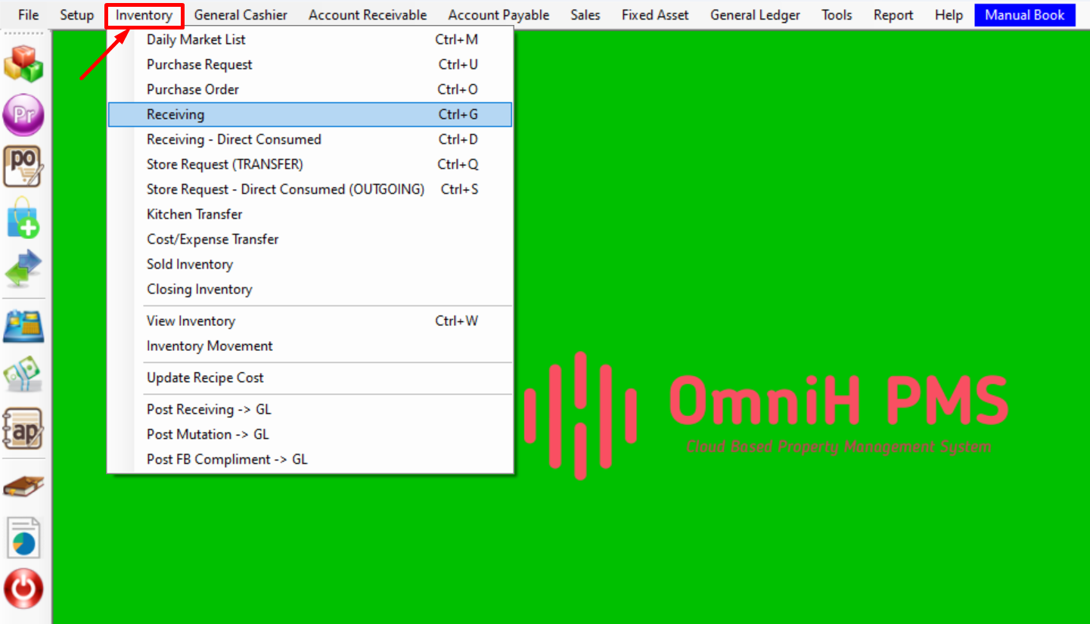This screenshot has height=624, width=1090.
Task: Open the Account Receivable menu
Action: click(368, 15)
